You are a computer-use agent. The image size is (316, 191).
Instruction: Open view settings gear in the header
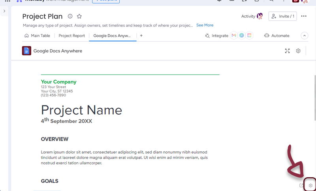[298, 51]
